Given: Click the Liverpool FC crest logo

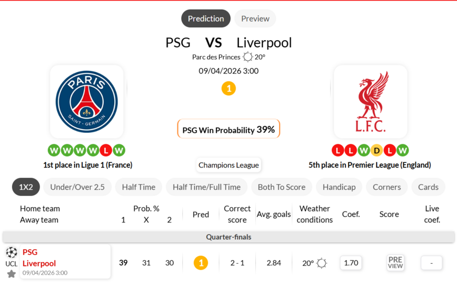Looking at the screenshot, I should pyautogui.click(x=370, y=102).
